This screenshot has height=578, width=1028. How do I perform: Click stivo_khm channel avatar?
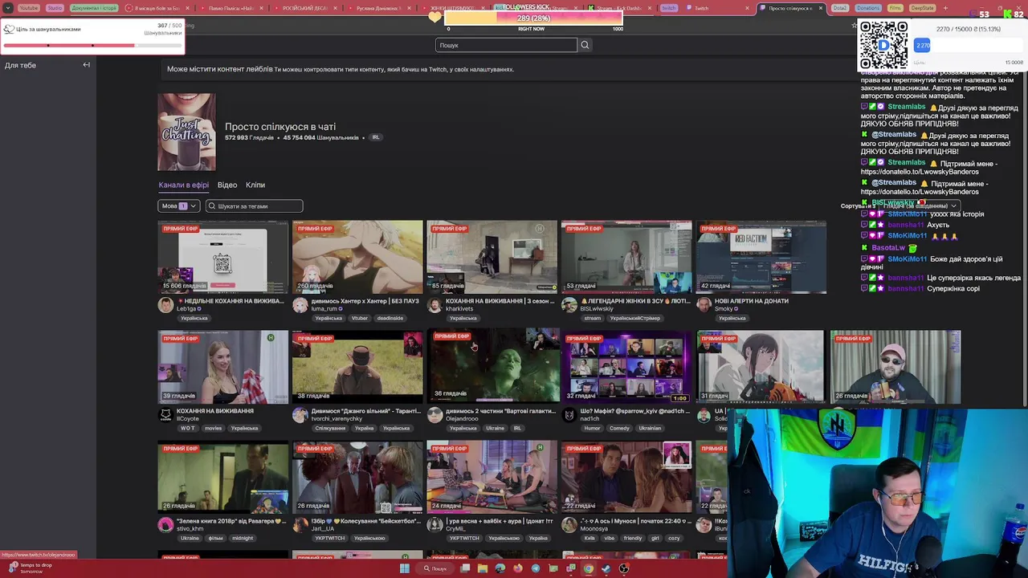pos(165,525)
